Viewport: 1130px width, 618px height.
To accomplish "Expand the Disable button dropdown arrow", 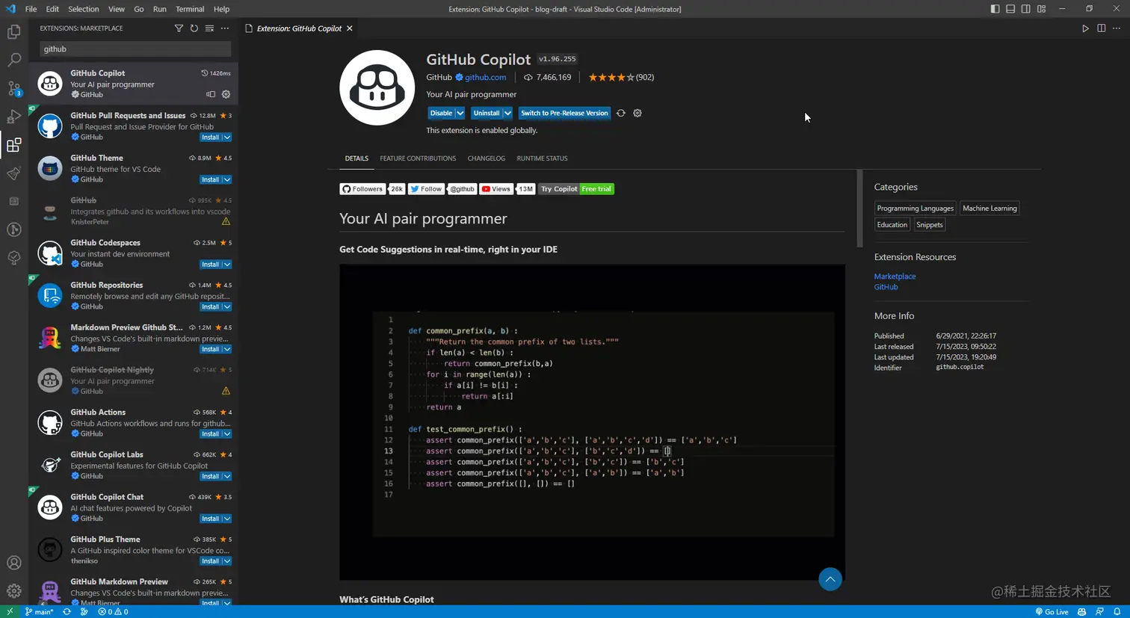I will 460,114.
